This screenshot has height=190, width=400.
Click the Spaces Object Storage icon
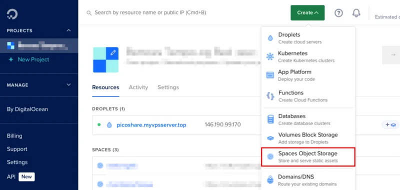270,157
